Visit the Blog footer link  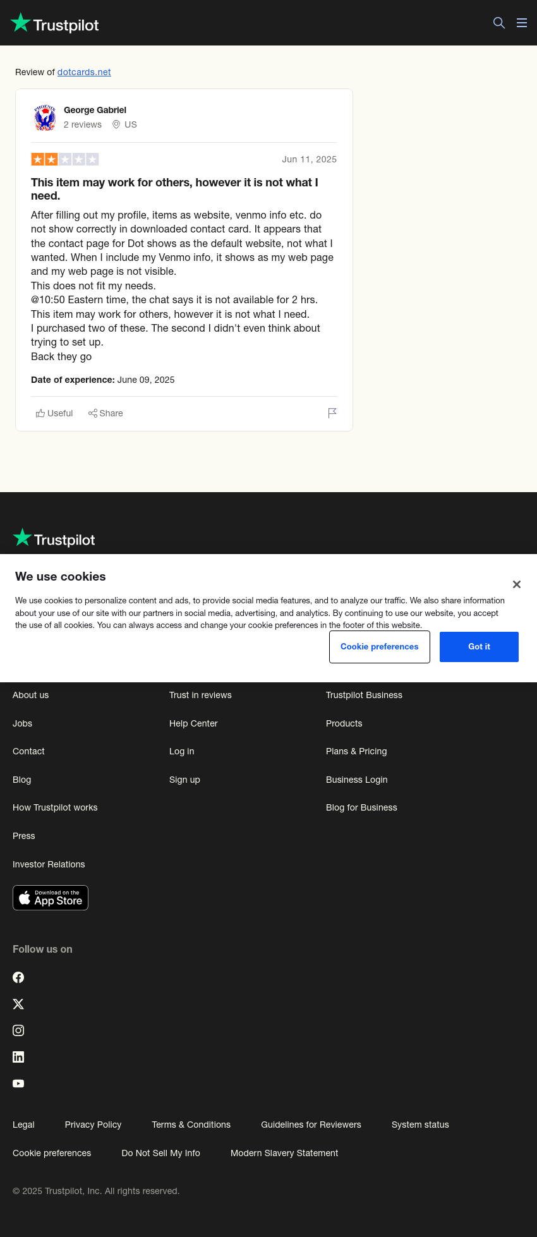click(21, 780)
